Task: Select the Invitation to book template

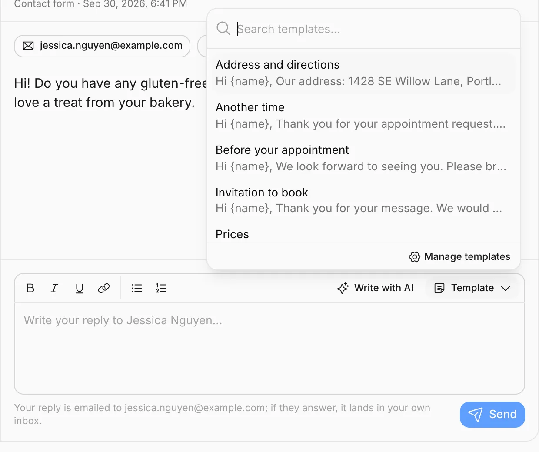Action: (363, 200)
